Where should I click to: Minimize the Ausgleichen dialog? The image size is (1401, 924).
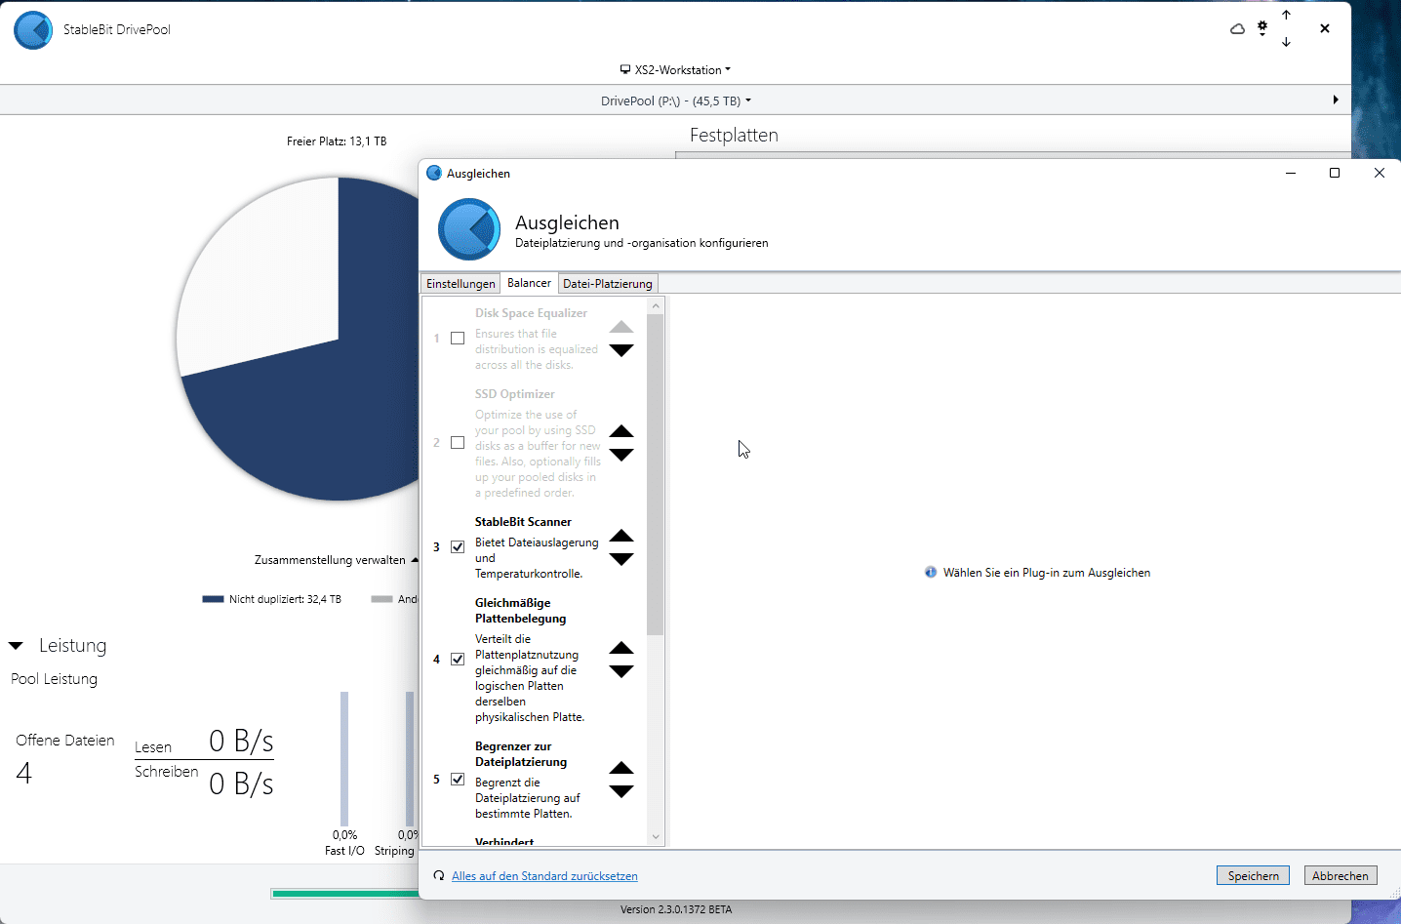click(x=1290, y=173)
